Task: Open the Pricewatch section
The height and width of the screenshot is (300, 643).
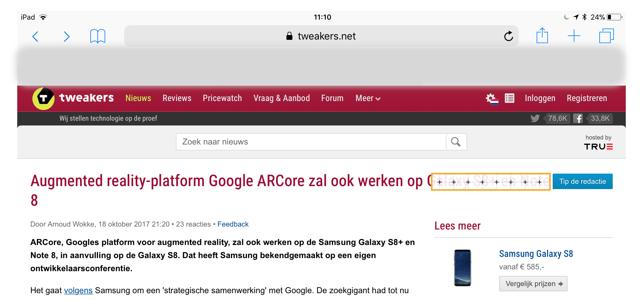Action: (222, 98)
